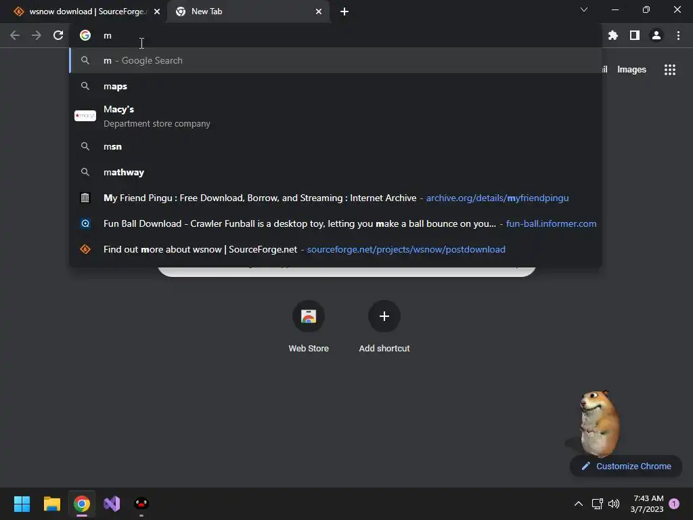Close the wsnow download SourceForge tab
693x520 pixels.
pos(157,12)
